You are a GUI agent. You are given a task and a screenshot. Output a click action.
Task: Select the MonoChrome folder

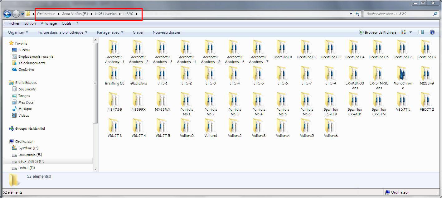[x=403, y=78]
